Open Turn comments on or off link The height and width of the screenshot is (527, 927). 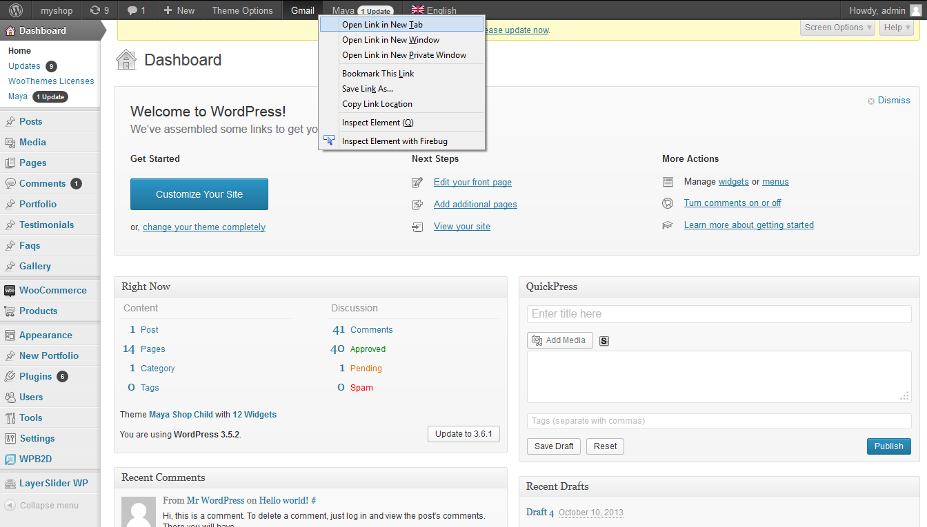pyautogui.click(x=732, y=203)
